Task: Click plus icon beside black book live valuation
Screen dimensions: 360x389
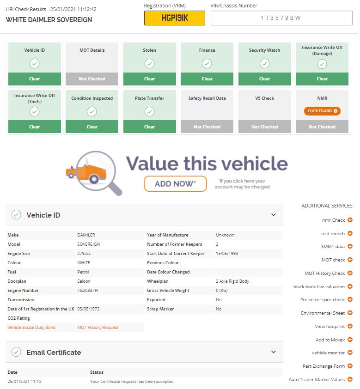Action: tap(350, 286)
